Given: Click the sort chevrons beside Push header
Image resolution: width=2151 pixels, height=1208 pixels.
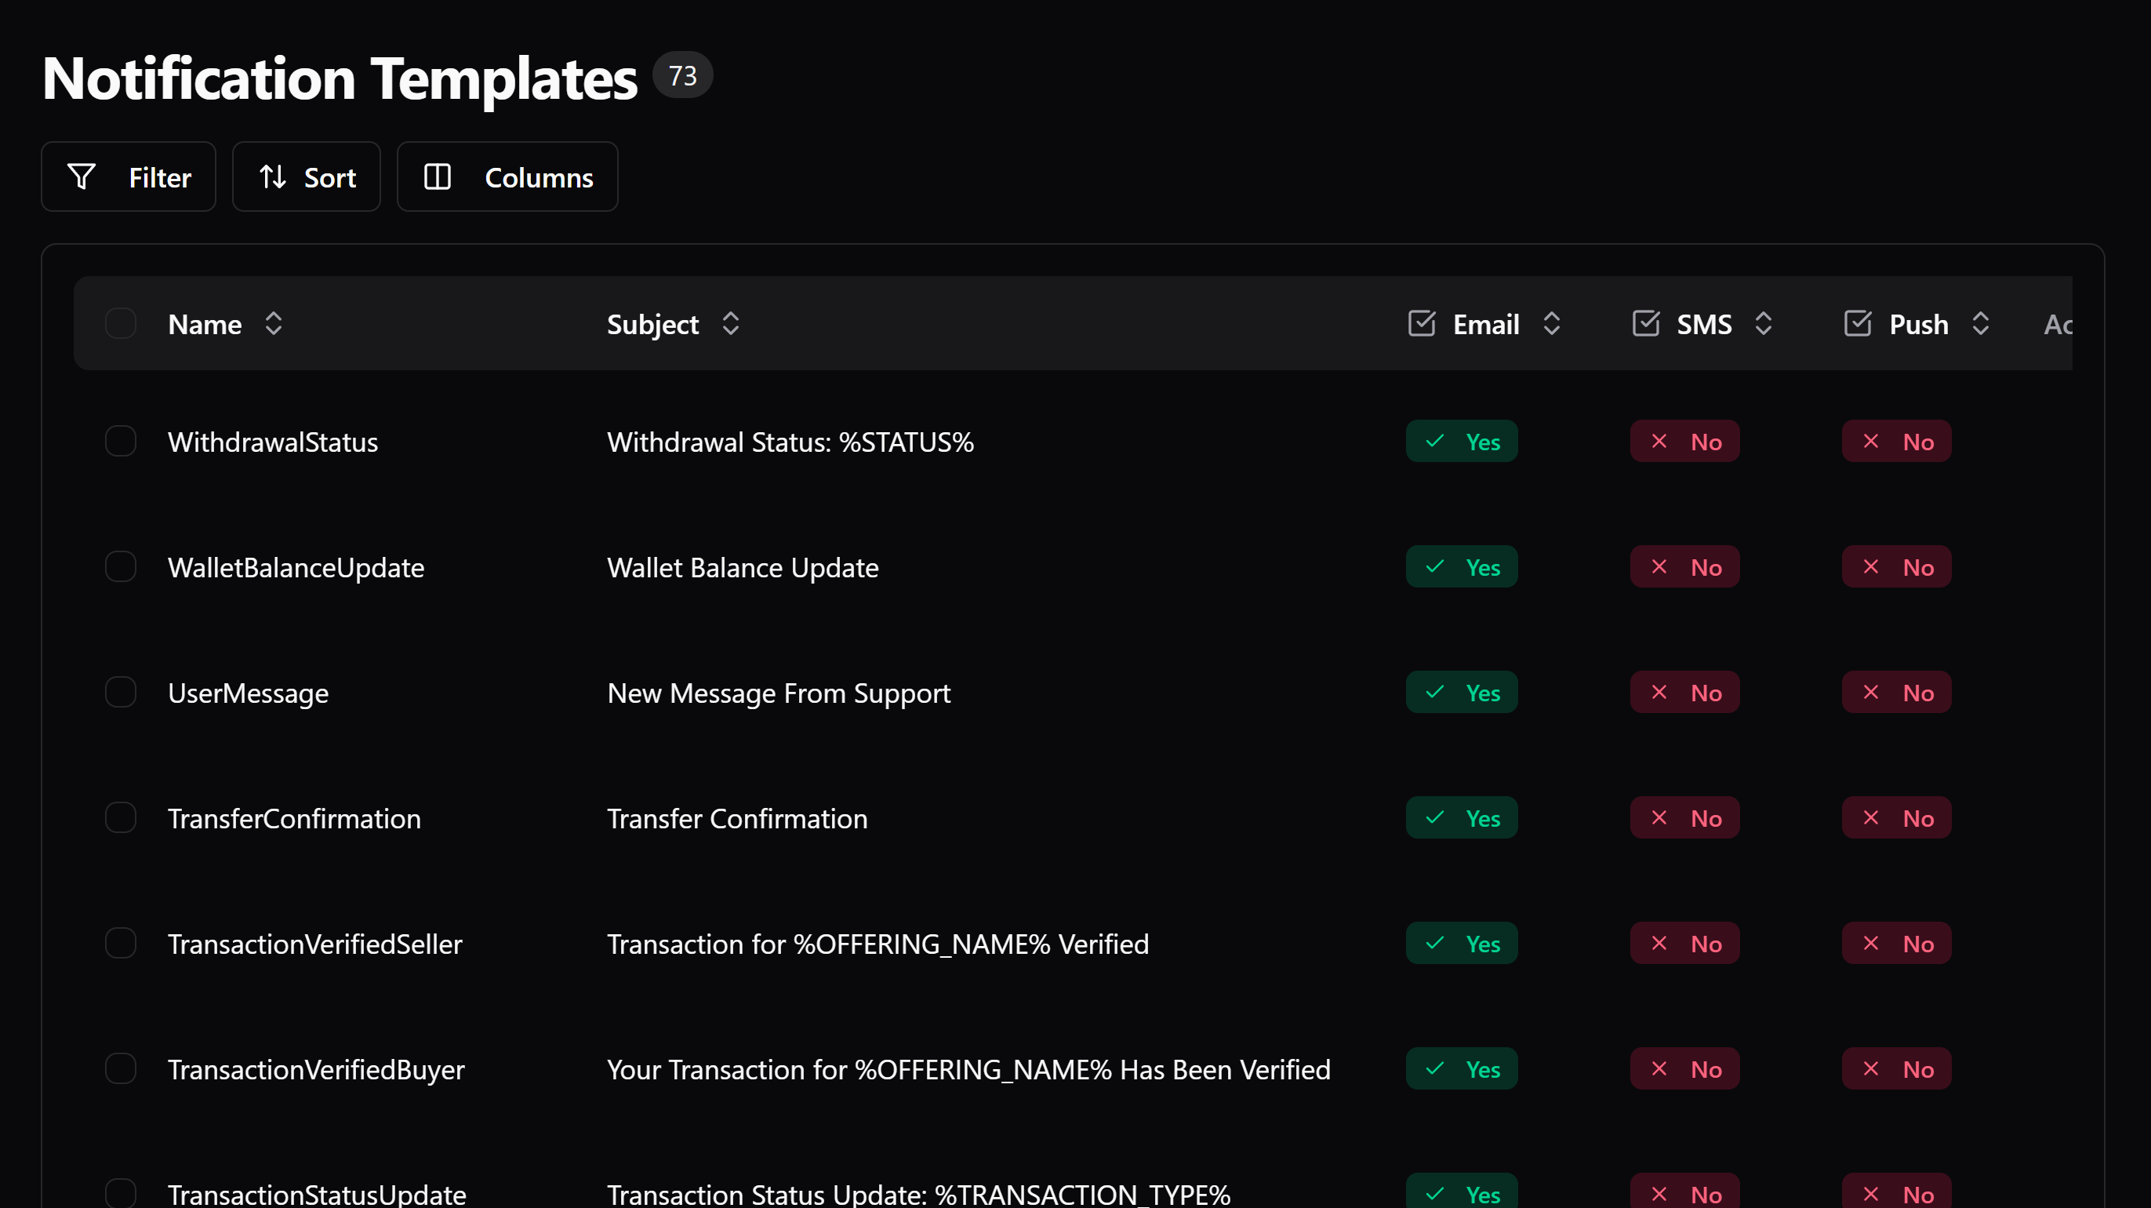Looking at the screenshot, I should pos(1982,323).
